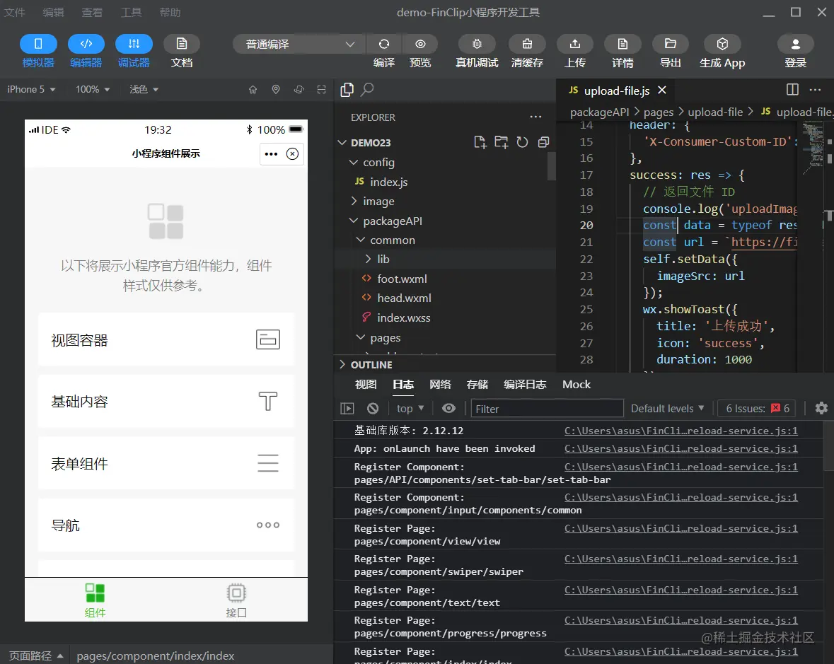Image resolution: width=834 pixels, height=664 pixels.
Task: Open the 普通编译 compile mode dropdown
Action: point(297,44)
